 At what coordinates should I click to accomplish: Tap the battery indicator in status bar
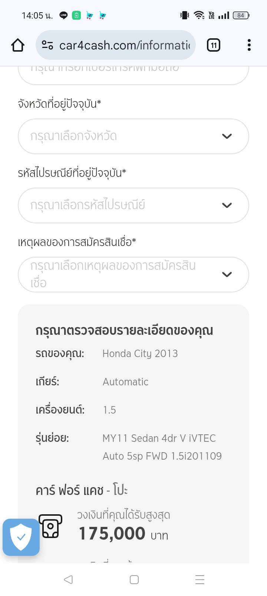[241, 15]
